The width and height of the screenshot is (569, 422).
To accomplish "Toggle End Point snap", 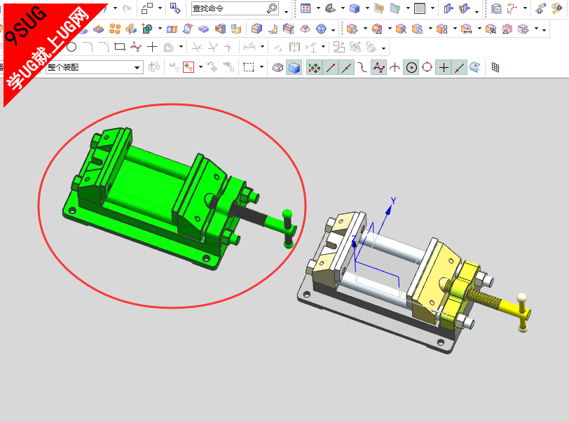I will tap(330, 67).
